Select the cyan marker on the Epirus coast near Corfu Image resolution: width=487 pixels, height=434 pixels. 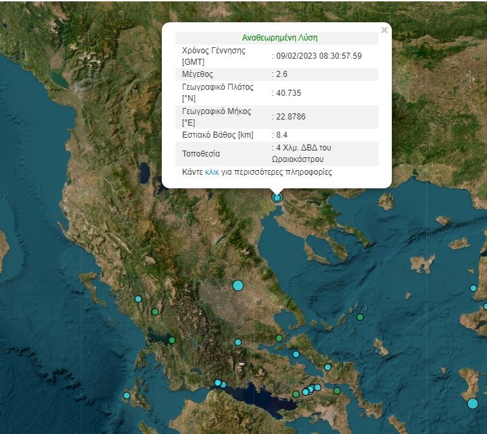[138, 299]
